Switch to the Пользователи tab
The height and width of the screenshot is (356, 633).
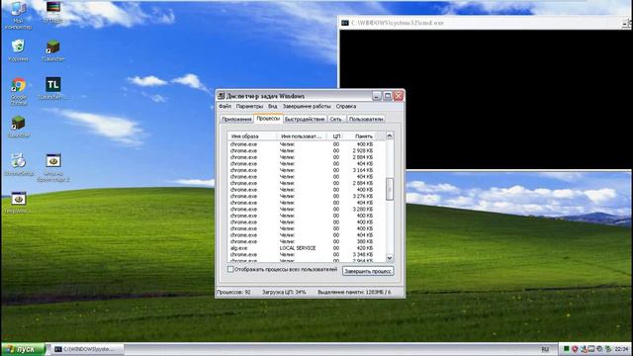(366, 119)
